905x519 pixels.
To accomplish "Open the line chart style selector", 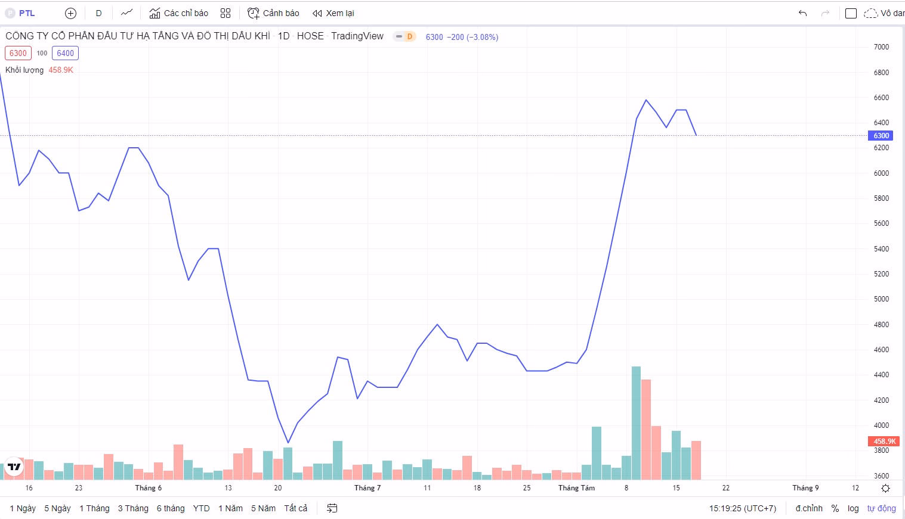I will [x=126, y=13].
